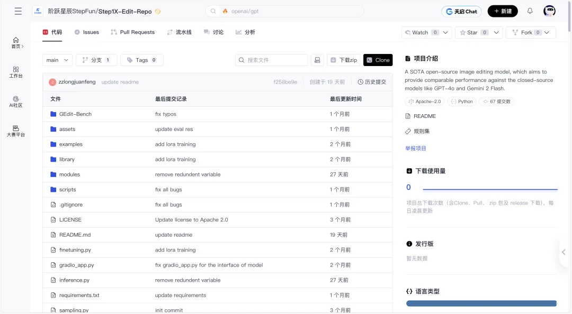Expand the Star options arrow
Viewport: 572px width, 314px height.
pos(496,32)
